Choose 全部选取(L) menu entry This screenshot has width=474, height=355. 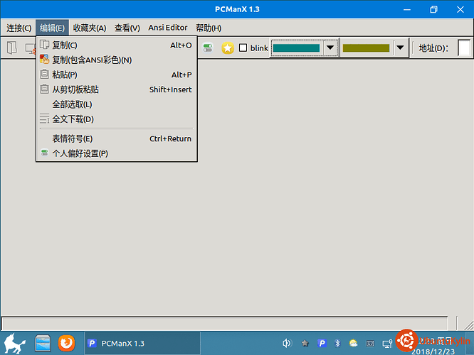117,104
